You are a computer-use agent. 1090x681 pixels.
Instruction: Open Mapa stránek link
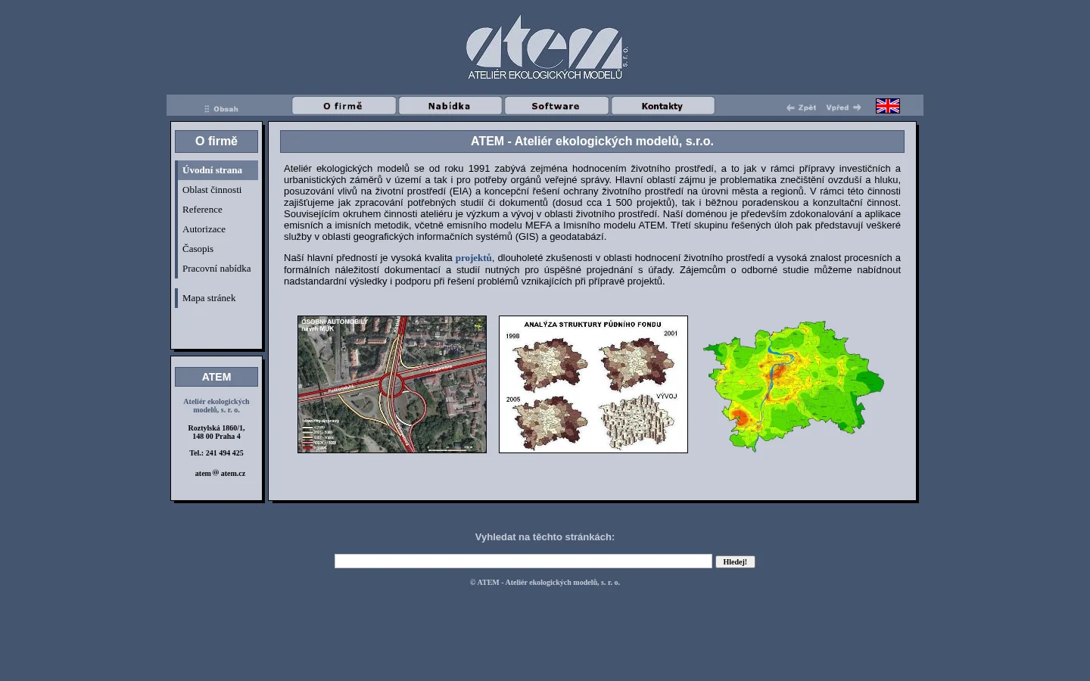(x=216, y=298)
